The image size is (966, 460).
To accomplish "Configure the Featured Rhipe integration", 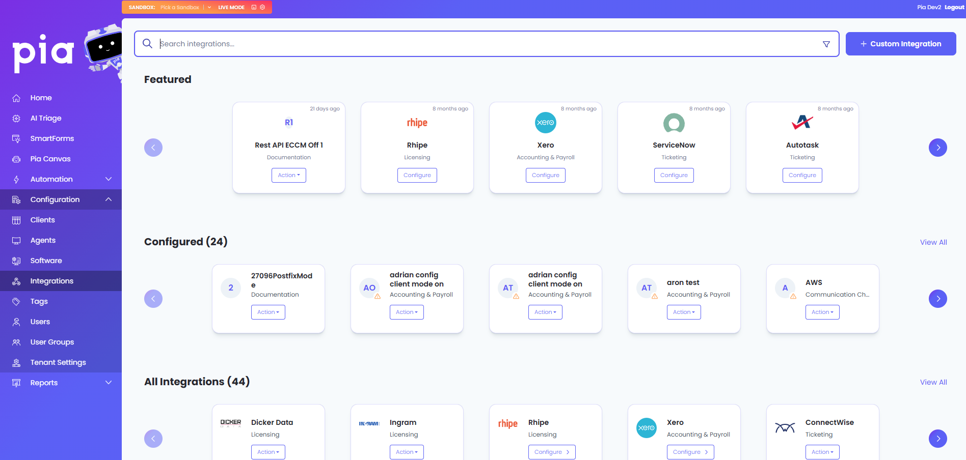I will point(417,175).
